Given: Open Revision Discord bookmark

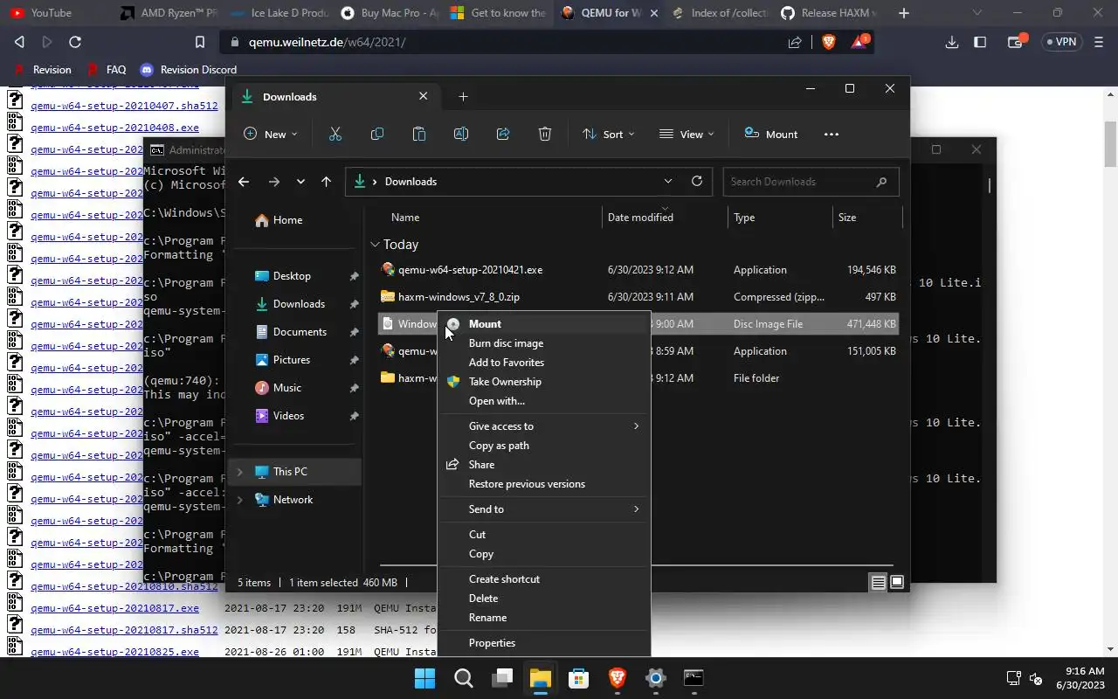Looking at the screenshot, I should [x=189, y=70].
